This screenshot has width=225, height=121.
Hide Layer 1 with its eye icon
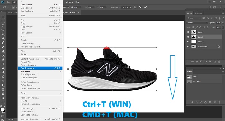click(188, 32)
